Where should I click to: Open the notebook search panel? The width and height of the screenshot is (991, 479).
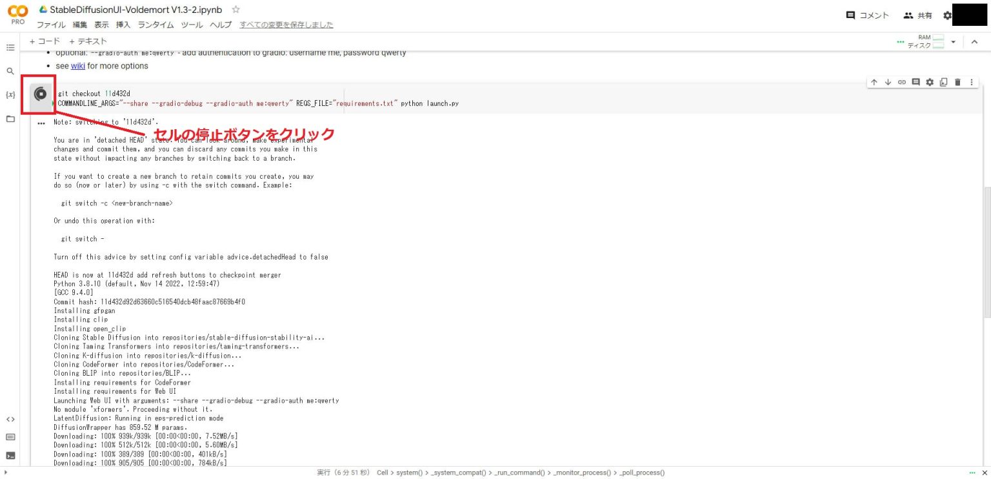[x=10, y=70]
